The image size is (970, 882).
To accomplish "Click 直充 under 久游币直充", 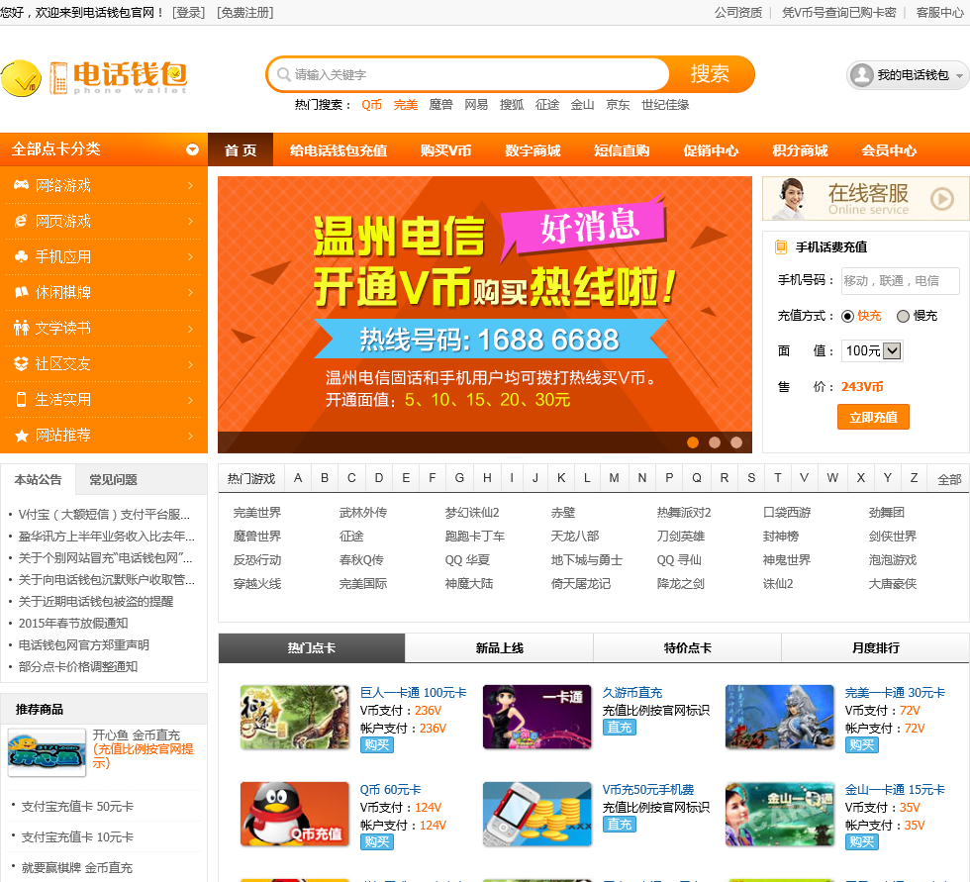I will coord(620,728).
